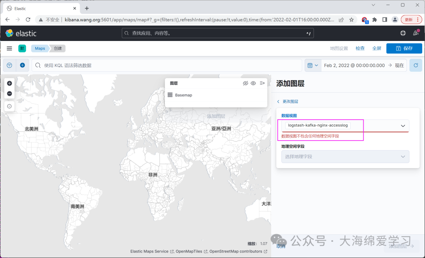Viewport: 425px width, 258px height.
Task: Click the 保存 save button
Action: point(404,48)
